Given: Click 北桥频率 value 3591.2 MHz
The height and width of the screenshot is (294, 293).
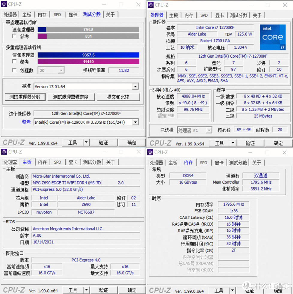Looking at the screenshot, I should (261, 189).
